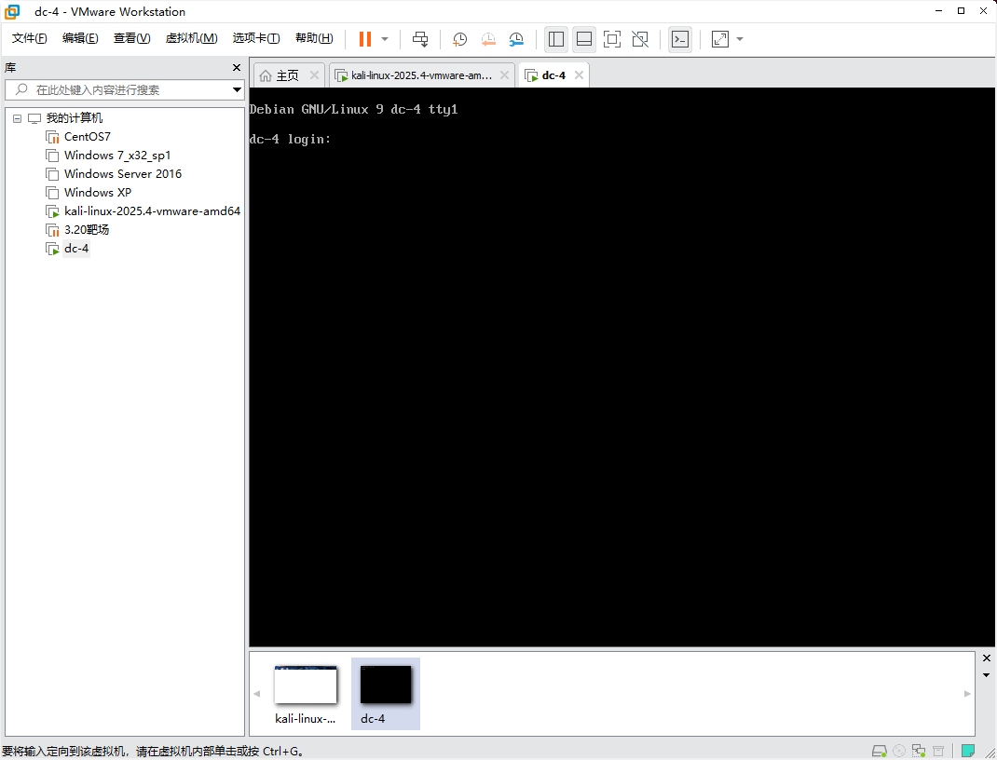
Task: Close the dc-4 tab
Action: pos(579,75)
